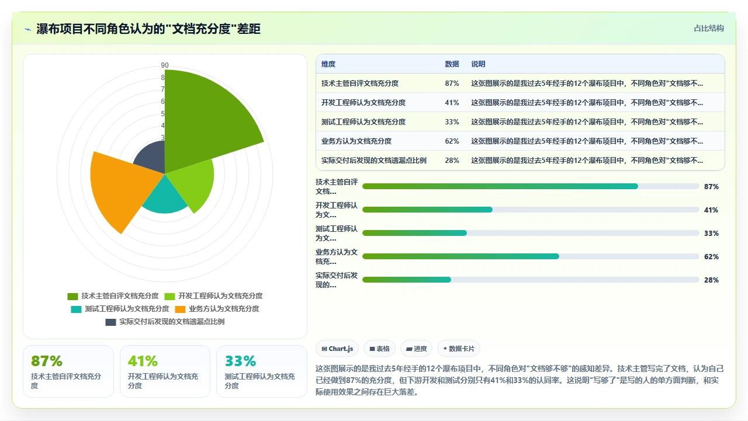Click the description text in the 技术主管 table row
This screenshot has height=421, width=748.
pyautogui.click(x=587, y=83)
